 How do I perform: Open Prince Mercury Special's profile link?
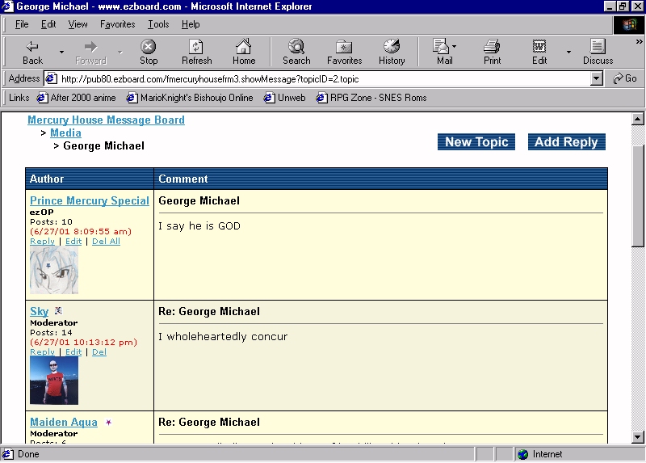(x=90, y=200)
